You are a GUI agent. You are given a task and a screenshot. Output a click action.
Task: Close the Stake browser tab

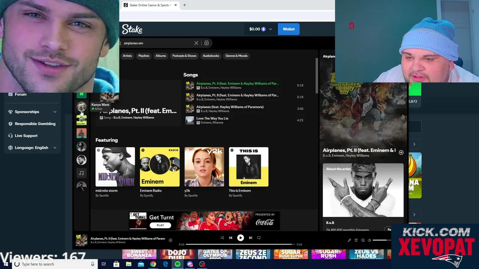[175, 5]
